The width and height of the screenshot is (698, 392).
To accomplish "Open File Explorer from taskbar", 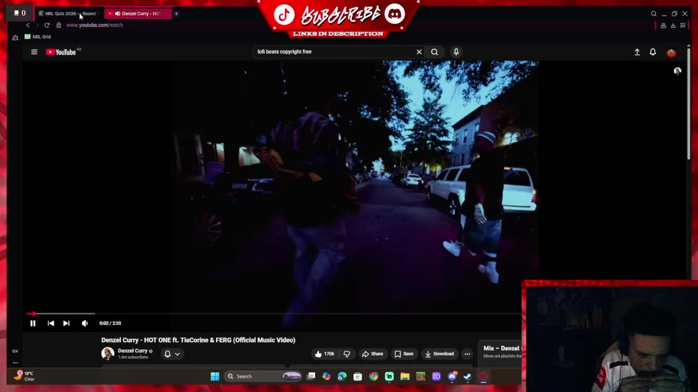I will pos(405,376).
